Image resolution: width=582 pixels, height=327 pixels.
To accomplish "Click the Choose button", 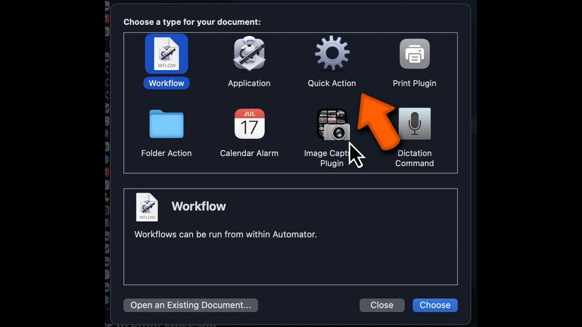I will coord(435,305).
